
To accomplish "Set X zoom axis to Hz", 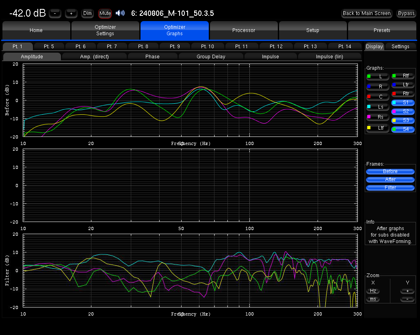I will (372, 291).
